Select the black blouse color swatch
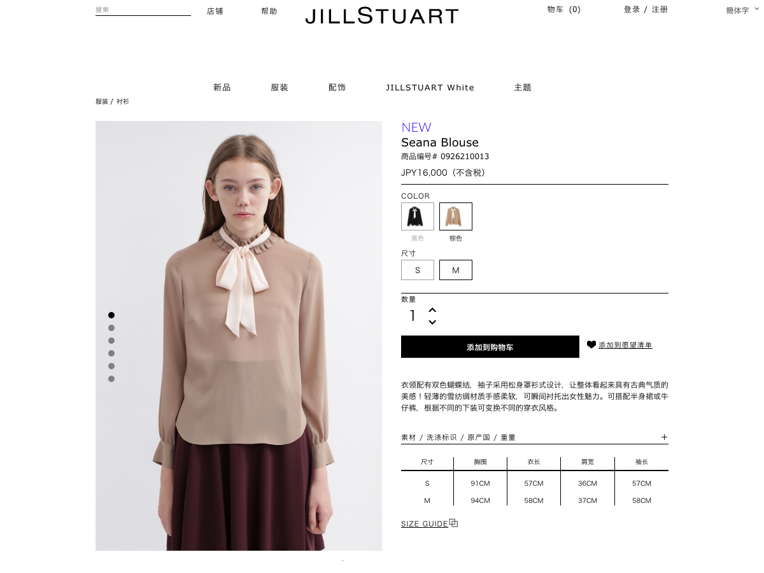This screenshot has height=573, width=764. click(x=418, y=216)
